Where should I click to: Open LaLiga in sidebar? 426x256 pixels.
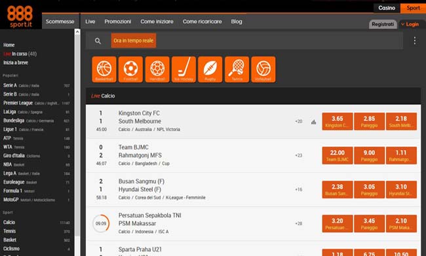coord(37,112)
